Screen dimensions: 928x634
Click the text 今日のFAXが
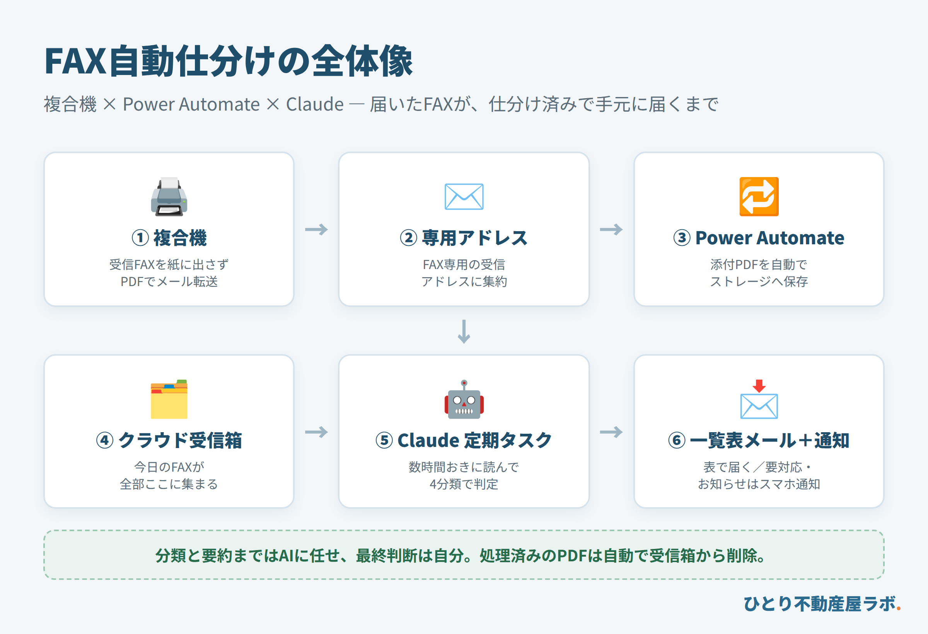pyautogui.click(x=169, y=467)
